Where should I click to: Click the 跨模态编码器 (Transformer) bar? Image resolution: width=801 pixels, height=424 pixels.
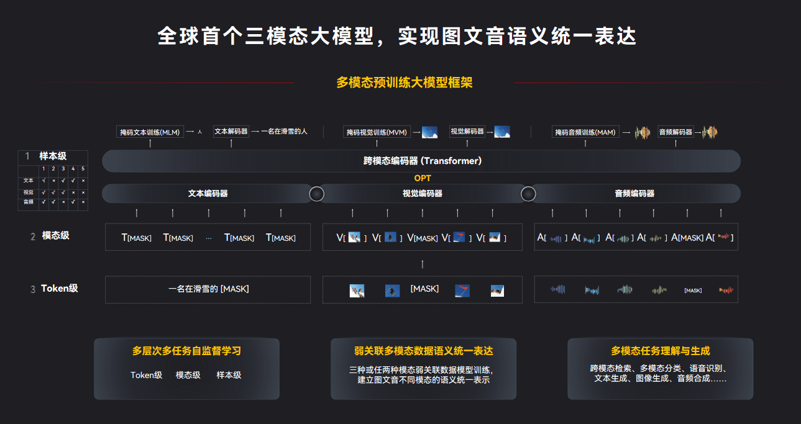point(423,160)
